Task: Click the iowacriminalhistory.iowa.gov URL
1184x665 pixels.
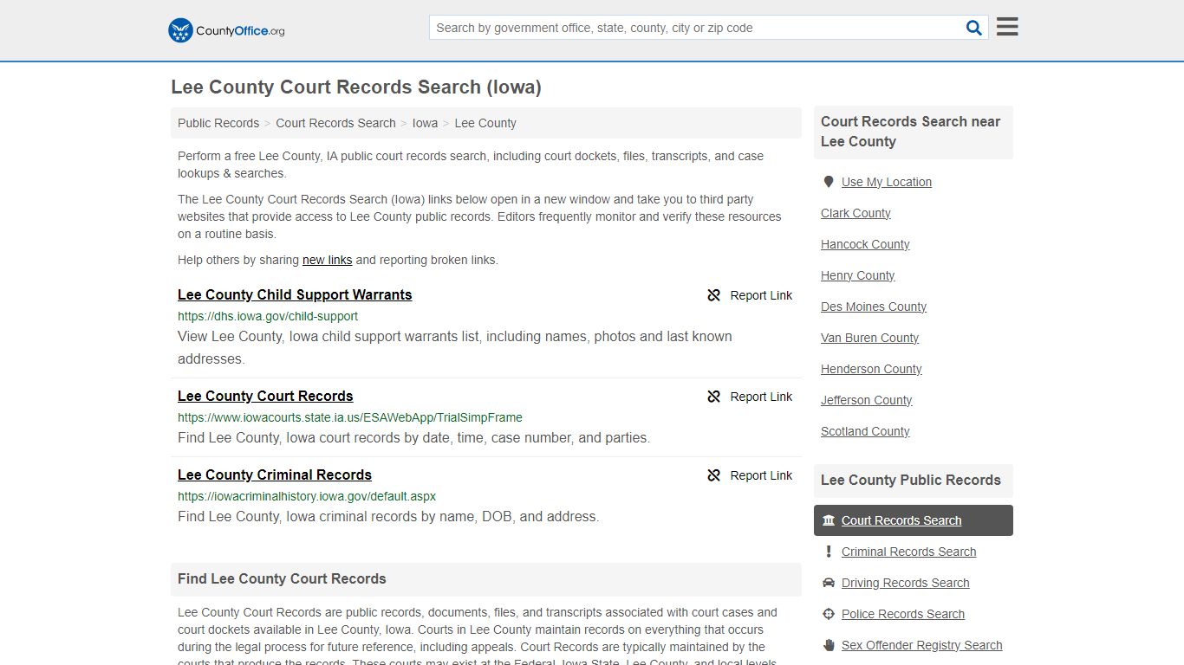Action: (307, 496)
